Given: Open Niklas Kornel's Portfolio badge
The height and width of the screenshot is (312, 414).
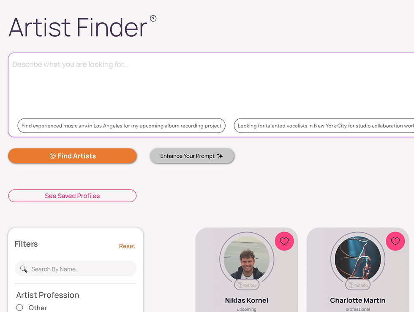Looking at the screenshot, I should pos(247,285).
